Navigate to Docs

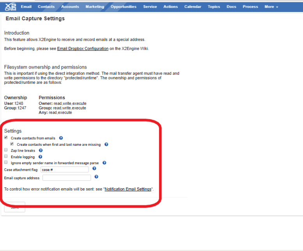tap(231, 7)
